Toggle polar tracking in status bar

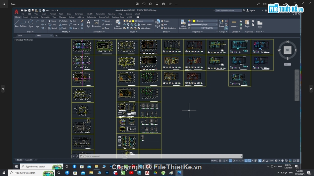[234, 161]
